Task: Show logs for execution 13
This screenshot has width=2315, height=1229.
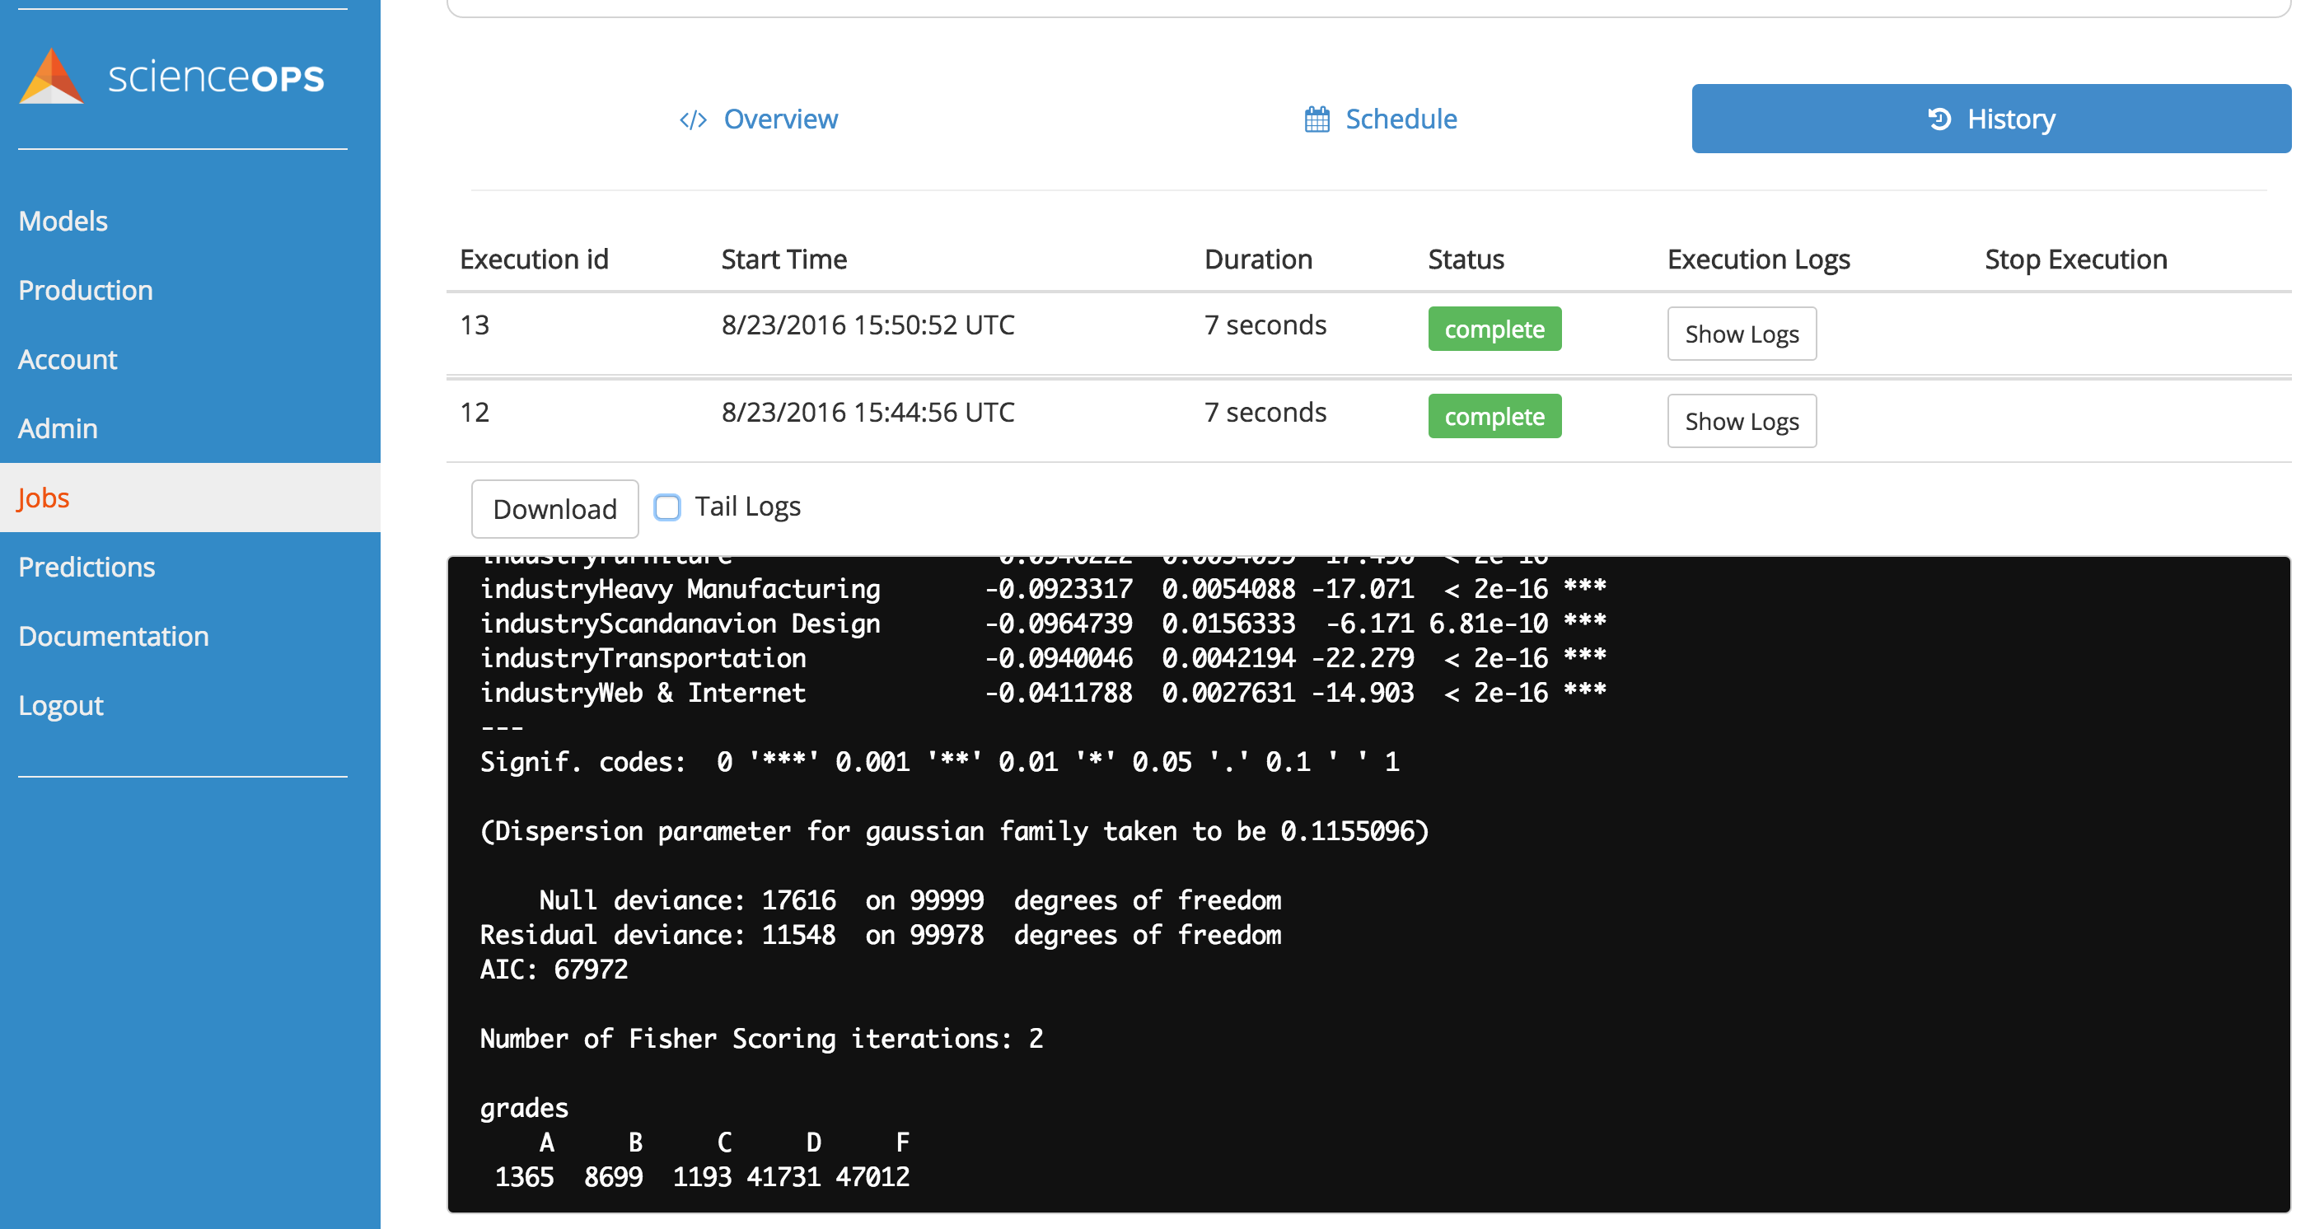Action: [x=1741, y=334]
